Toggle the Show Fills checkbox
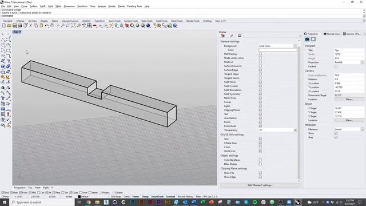The image size is (366, 206). pos(260,173)
